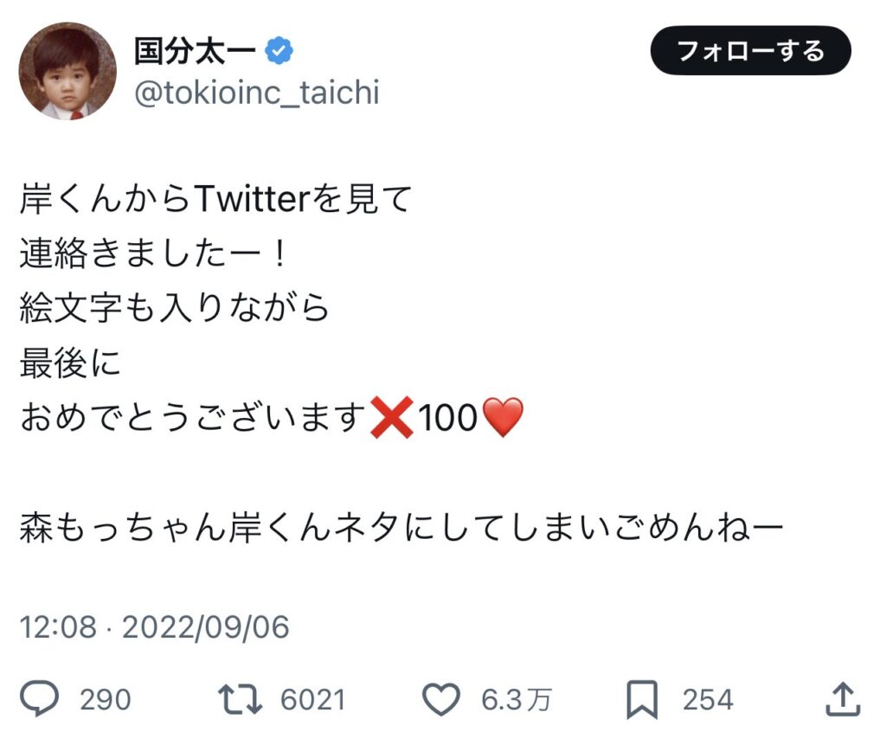Click the 12:08 post time
Screen dimensions: 886x751
57,627
